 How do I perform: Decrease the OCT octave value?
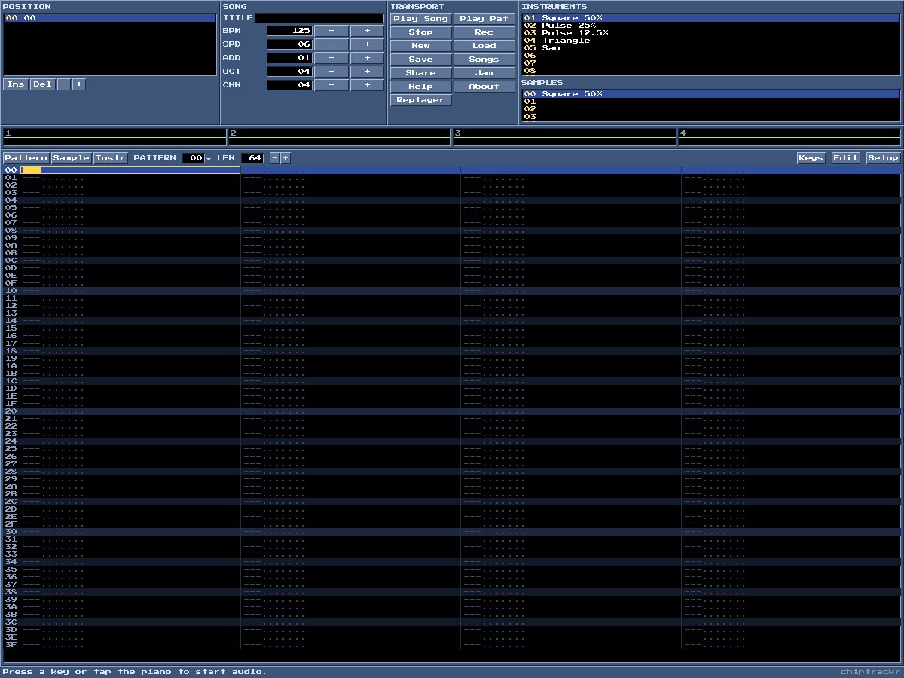coord(331,72)
